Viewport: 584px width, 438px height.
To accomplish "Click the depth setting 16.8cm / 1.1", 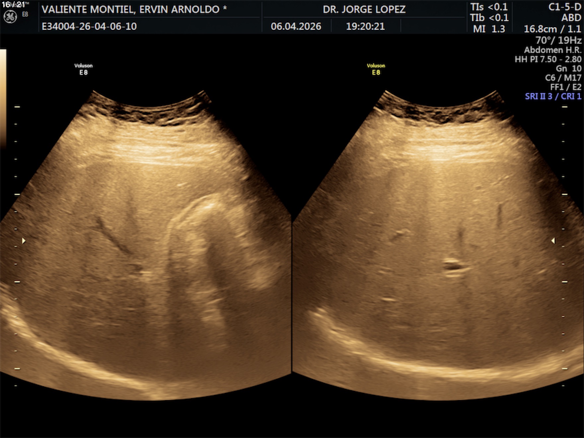I will [552, 29].
